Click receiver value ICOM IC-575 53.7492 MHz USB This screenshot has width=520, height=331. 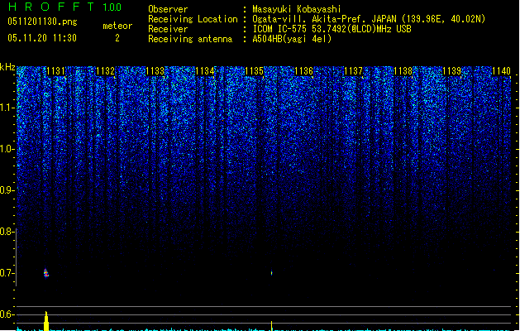tap(332, 29)
